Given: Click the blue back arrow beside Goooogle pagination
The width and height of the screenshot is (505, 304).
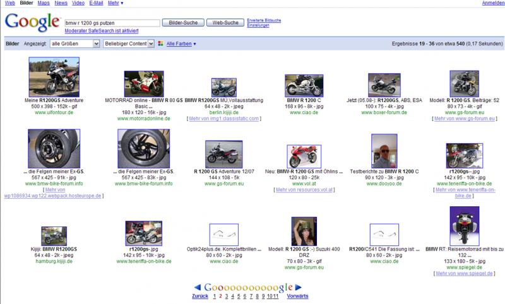Looking at the screenshot, I should point(196,286).
